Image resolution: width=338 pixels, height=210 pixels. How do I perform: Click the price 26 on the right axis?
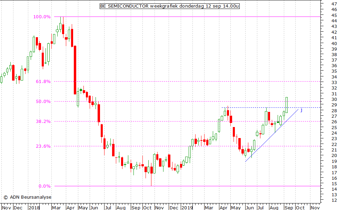pos(334,122)
